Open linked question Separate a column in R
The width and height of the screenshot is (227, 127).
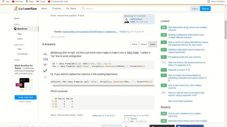click(x=179, y=70)
